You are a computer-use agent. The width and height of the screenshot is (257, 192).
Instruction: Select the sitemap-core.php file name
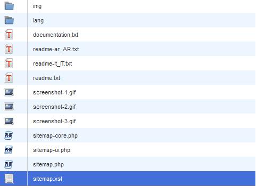tap(55, 135)
